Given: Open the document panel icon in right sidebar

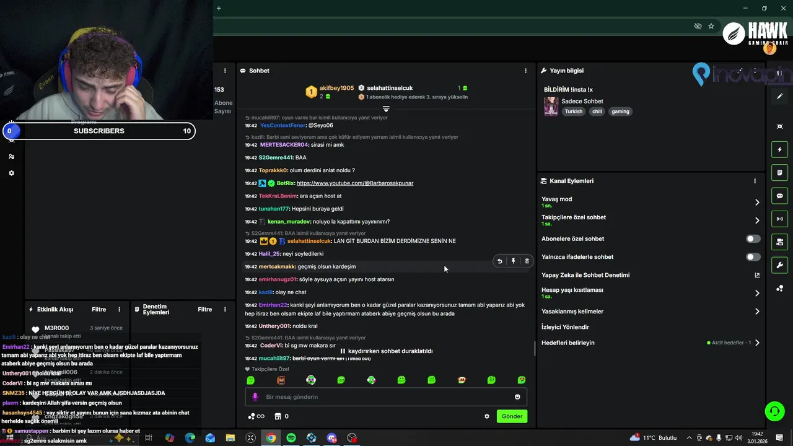Looking at the screenshot, I should [779, 172].
